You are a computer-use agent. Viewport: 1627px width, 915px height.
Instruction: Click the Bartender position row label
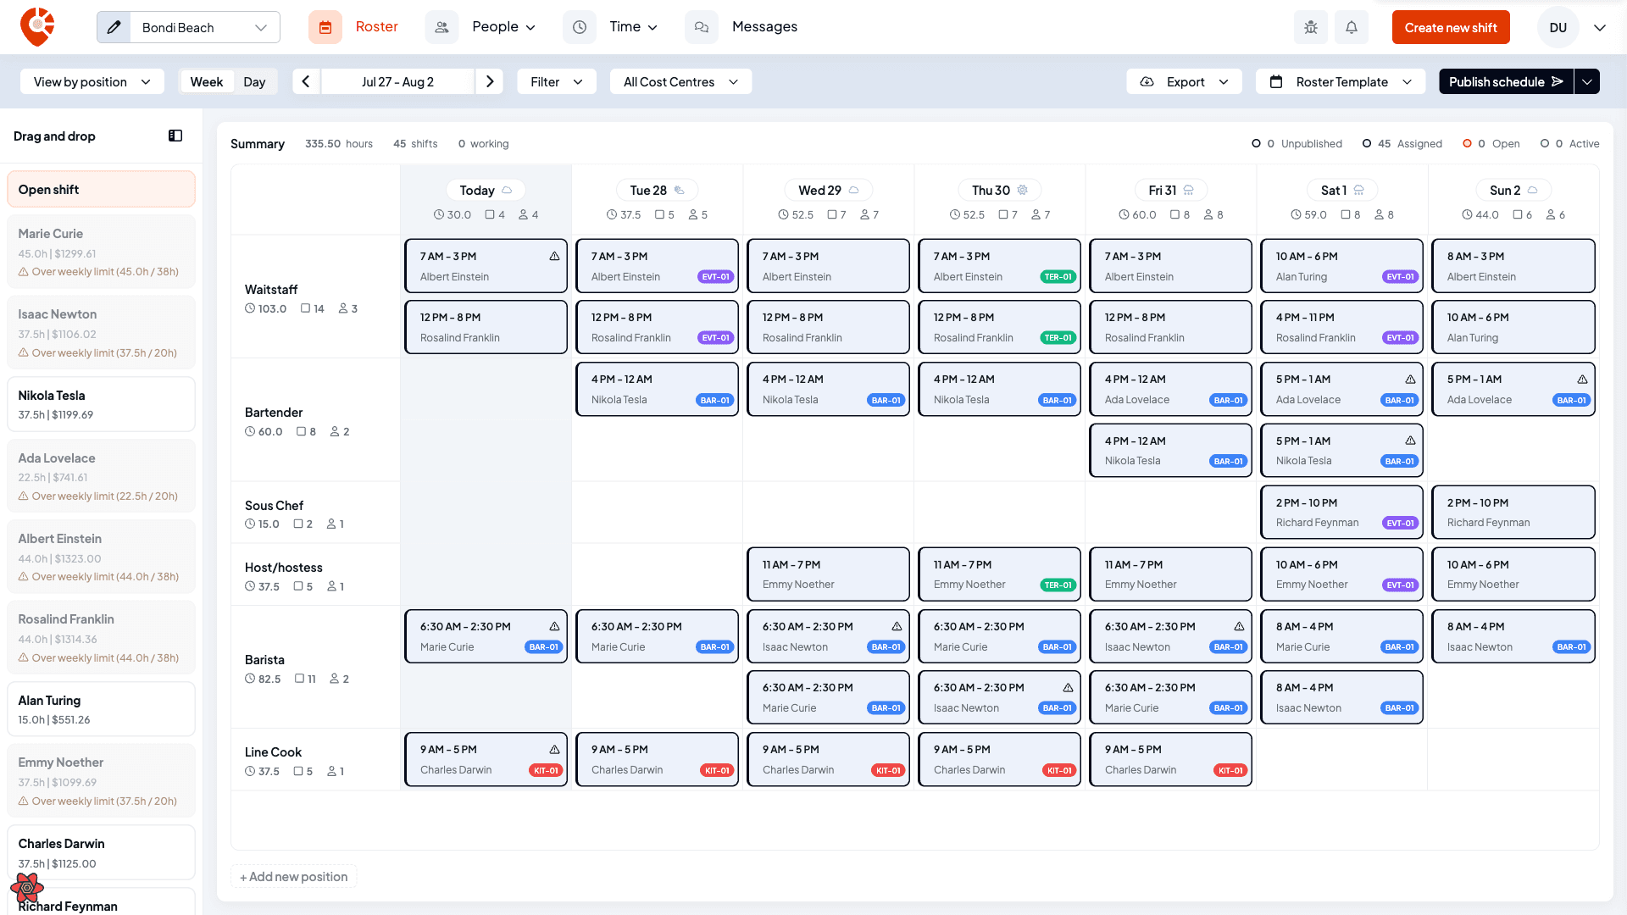(x=274, y=412)
